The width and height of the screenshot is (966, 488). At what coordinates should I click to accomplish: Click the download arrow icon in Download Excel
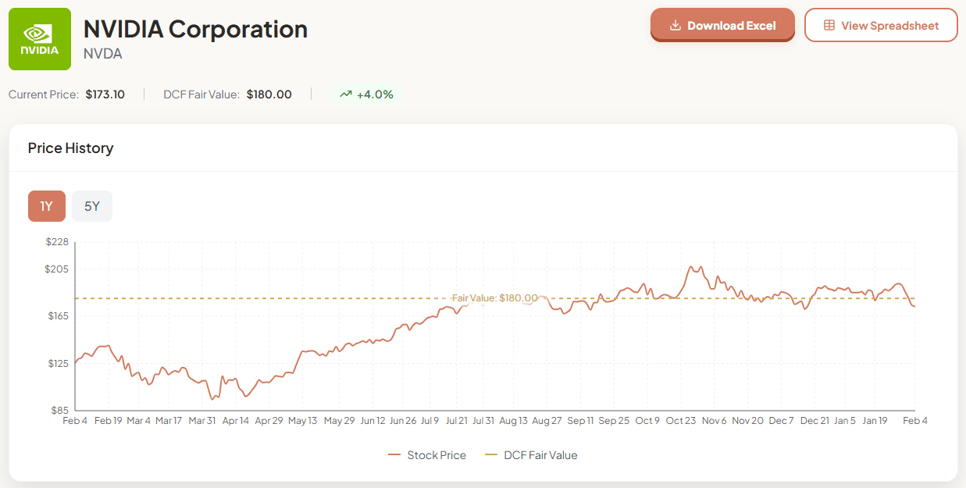[675, 24]
